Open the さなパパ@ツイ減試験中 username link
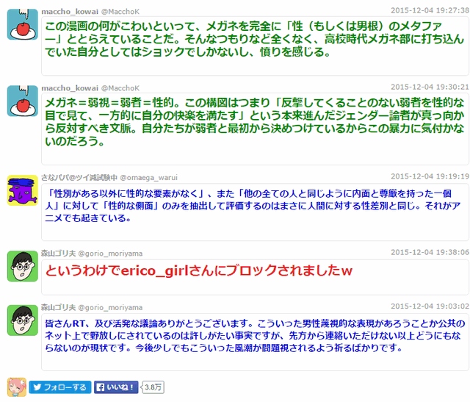470x402 pixels. click(x=79, y=177)
